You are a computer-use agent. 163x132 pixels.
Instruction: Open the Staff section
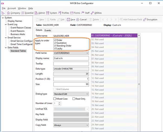85,13
